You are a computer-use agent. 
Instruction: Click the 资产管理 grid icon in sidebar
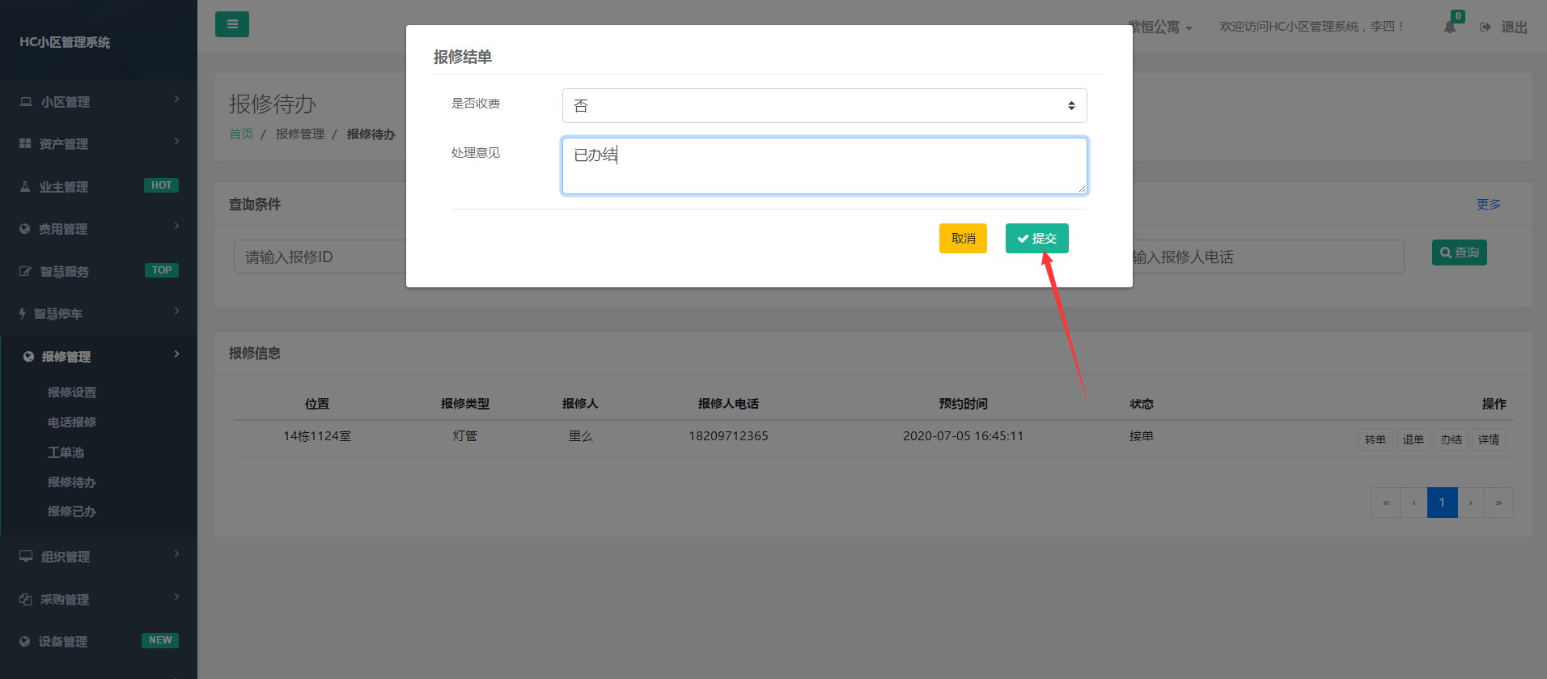click(x=25, y=144)
